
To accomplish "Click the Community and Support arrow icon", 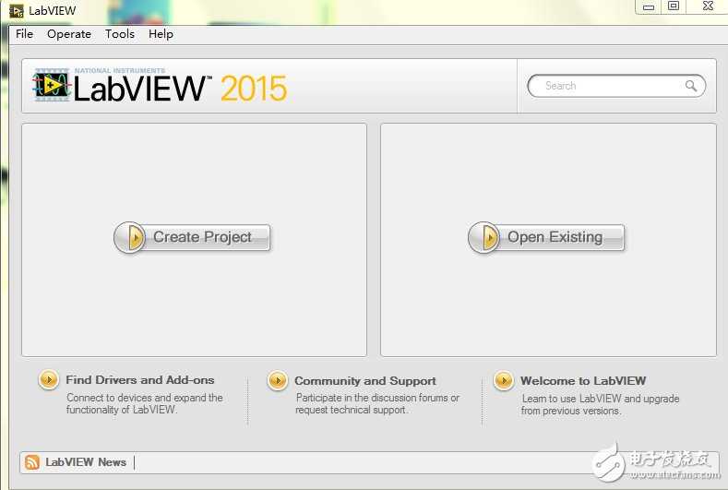I will (x=278, y=380).
